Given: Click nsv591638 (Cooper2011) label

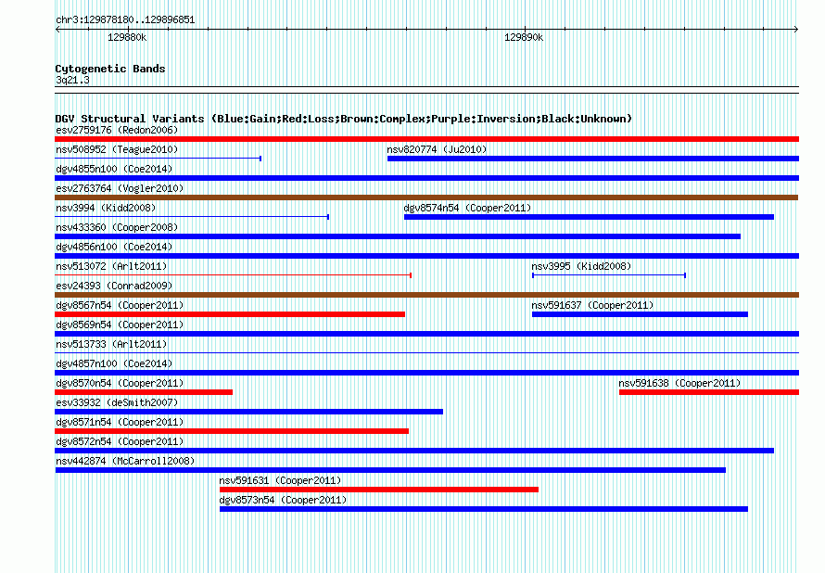Looking at the screenshot, I should tap(679, 383).
